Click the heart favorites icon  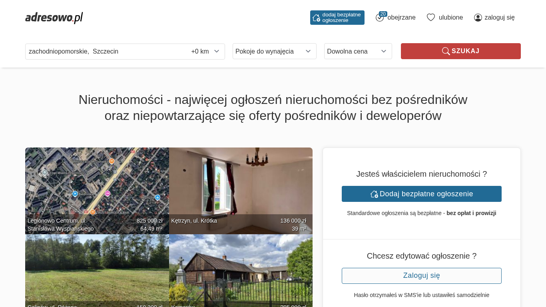tap(431, 18)
